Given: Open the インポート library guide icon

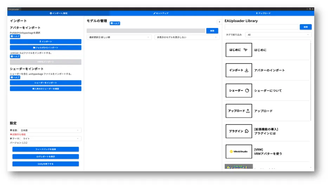Looking at the screenshot, I should tap(239, 70).
